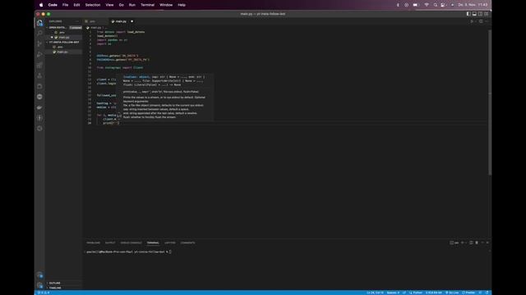The image size is (526, 295).
Task: Select .env under Open Editors
Action: 63,33
